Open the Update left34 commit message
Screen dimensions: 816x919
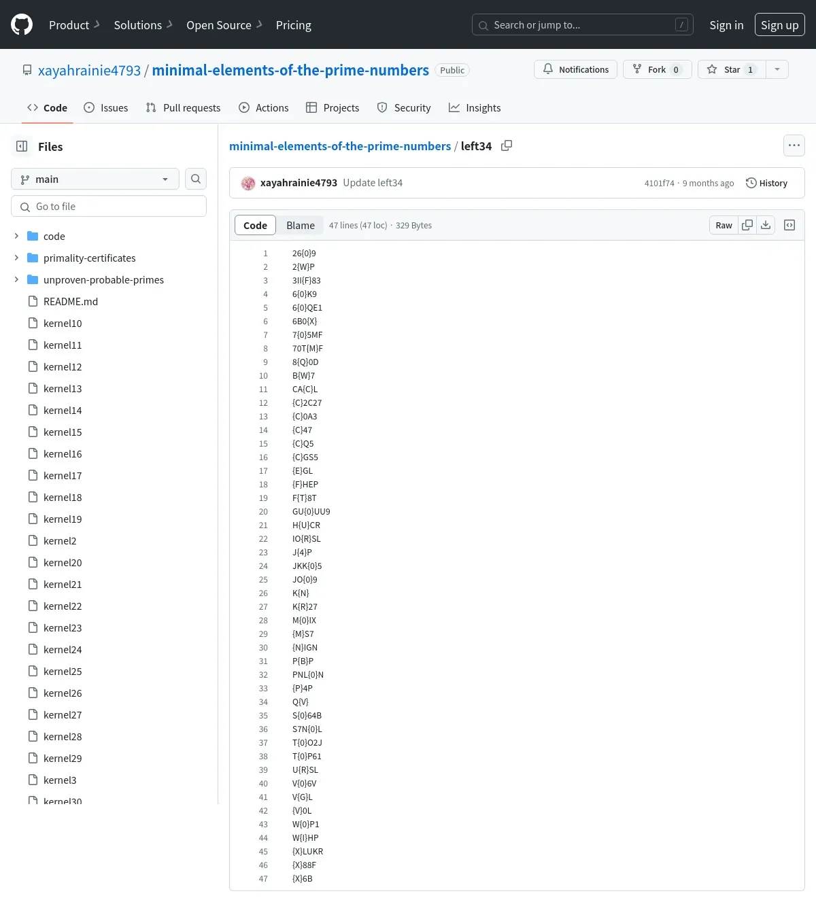(373, 183)
